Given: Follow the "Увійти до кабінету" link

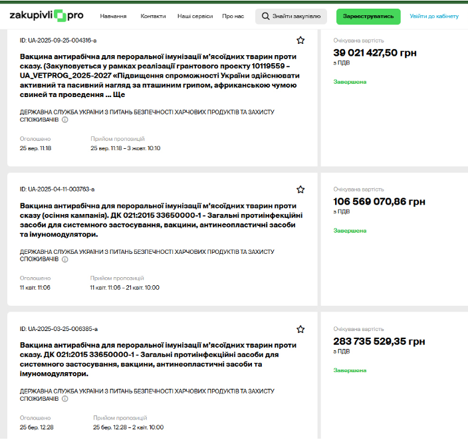Looking at the screenshot, I should 437,16.
